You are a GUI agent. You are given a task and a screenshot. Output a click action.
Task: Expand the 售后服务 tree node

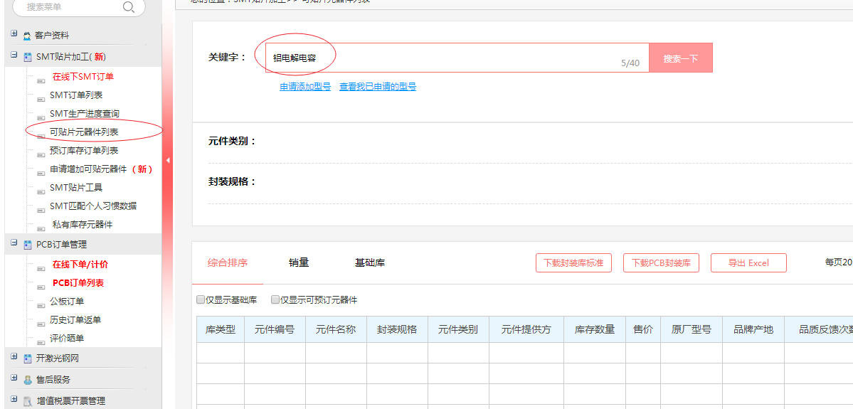14,378
